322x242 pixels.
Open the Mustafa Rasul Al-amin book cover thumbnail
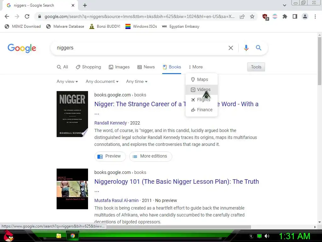click(x=72, y=189)
